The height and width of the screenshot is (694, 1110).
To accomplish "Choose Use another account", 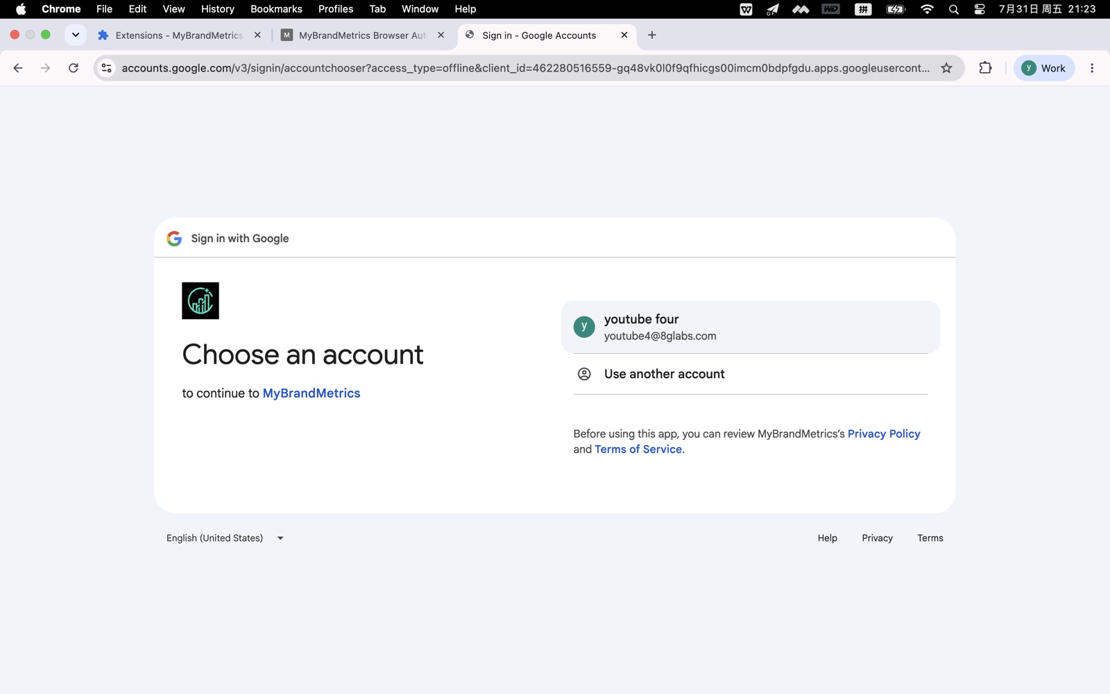I will click(x=750, y=374).
